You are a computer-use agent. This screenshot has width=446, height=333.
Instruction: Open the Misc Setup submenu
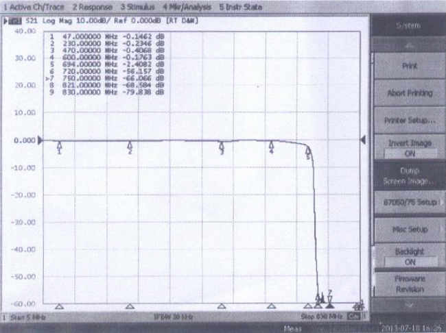[410, 230]
